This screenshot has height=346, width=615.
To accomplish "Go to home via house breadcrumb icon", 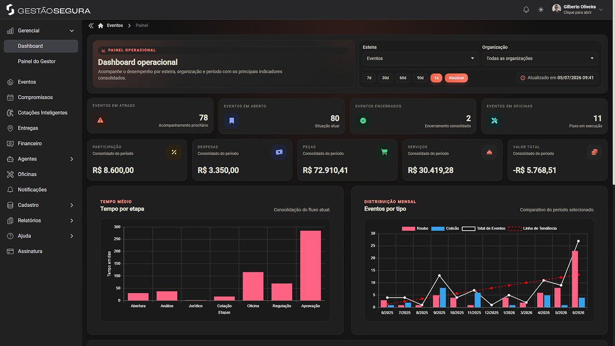I will [100, 25].
